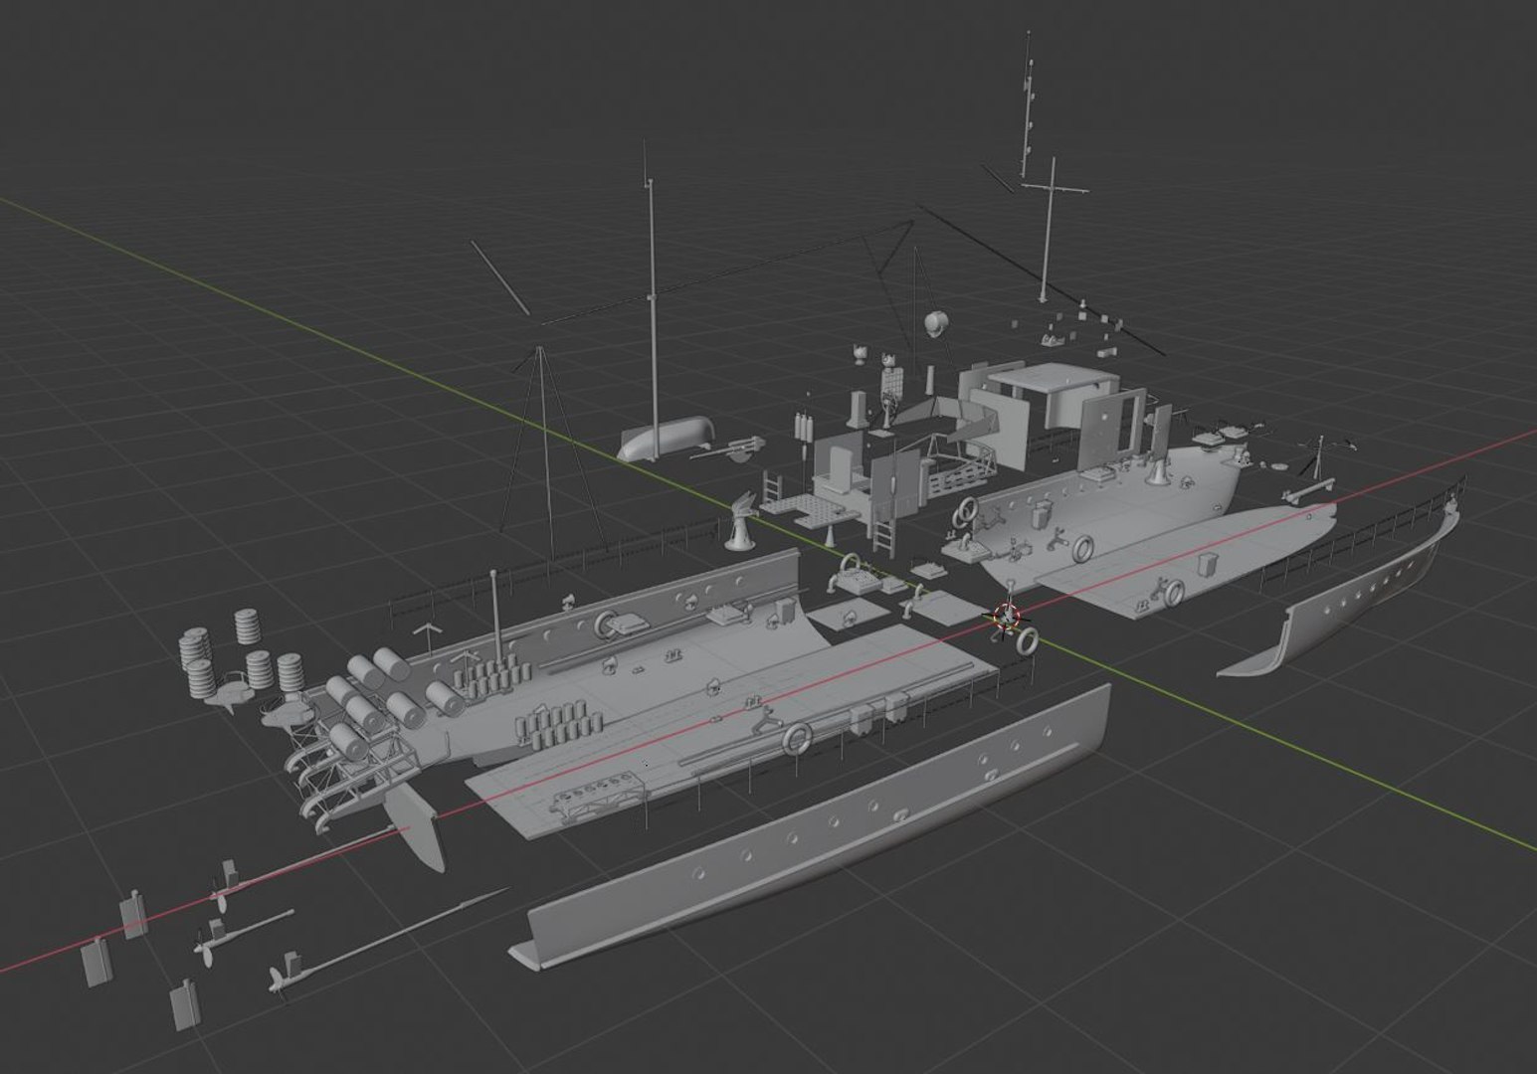The height and width of the screenshot is (1074, 1537).
Task: Select the spherical searchlight dome above the bridge
Action: point(935,322)
